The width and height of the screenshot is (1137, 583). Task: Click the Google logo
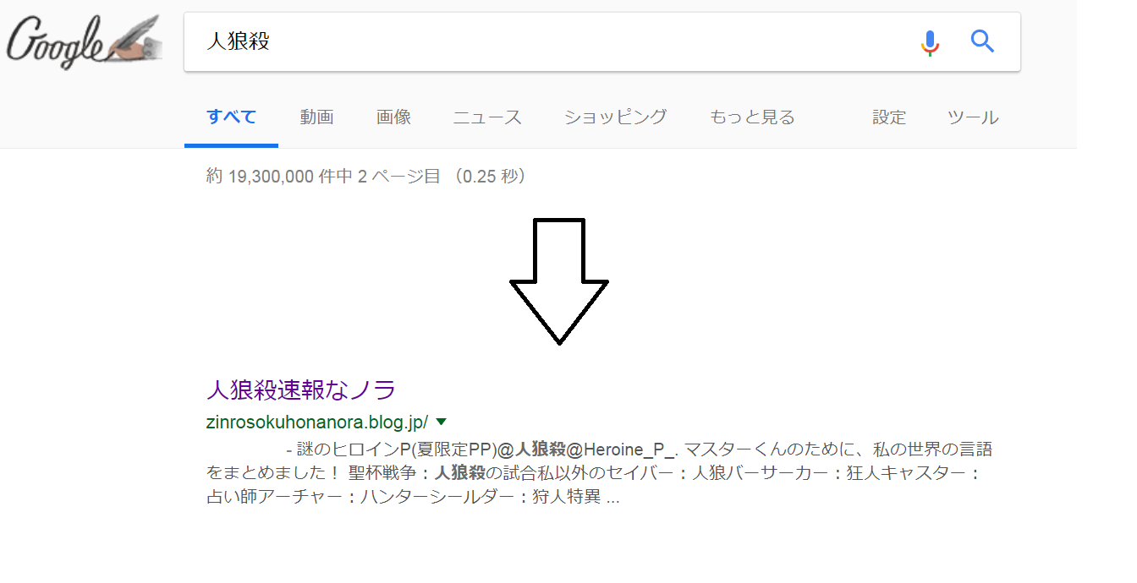pyautogui.click(x=85, y=42)
